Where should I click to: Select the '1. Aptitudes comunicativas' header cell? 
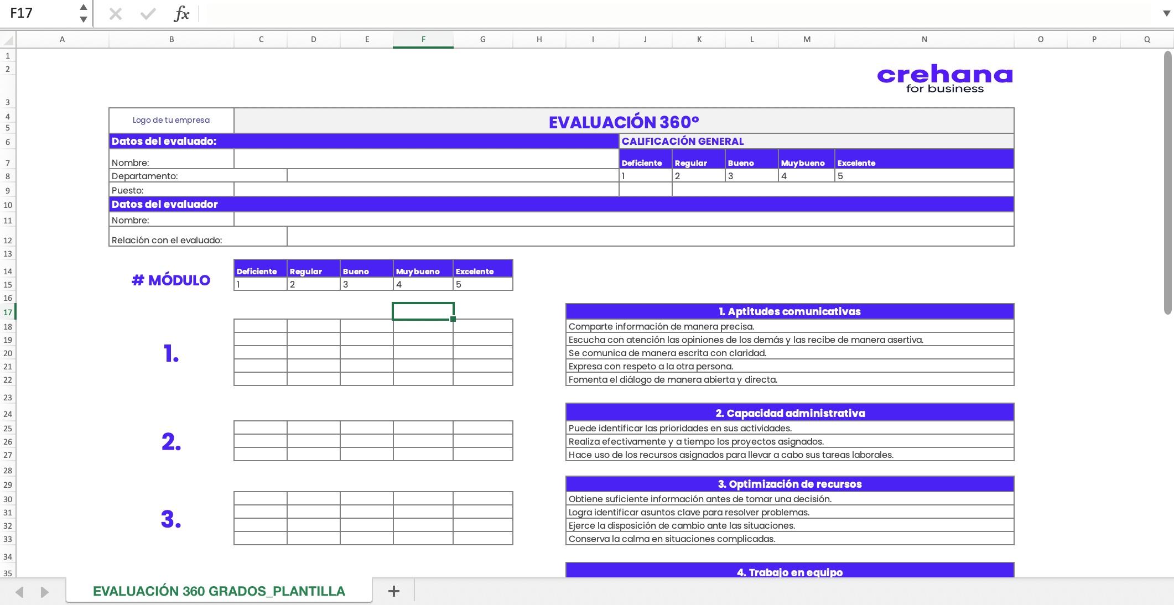[x=789, y=311]
